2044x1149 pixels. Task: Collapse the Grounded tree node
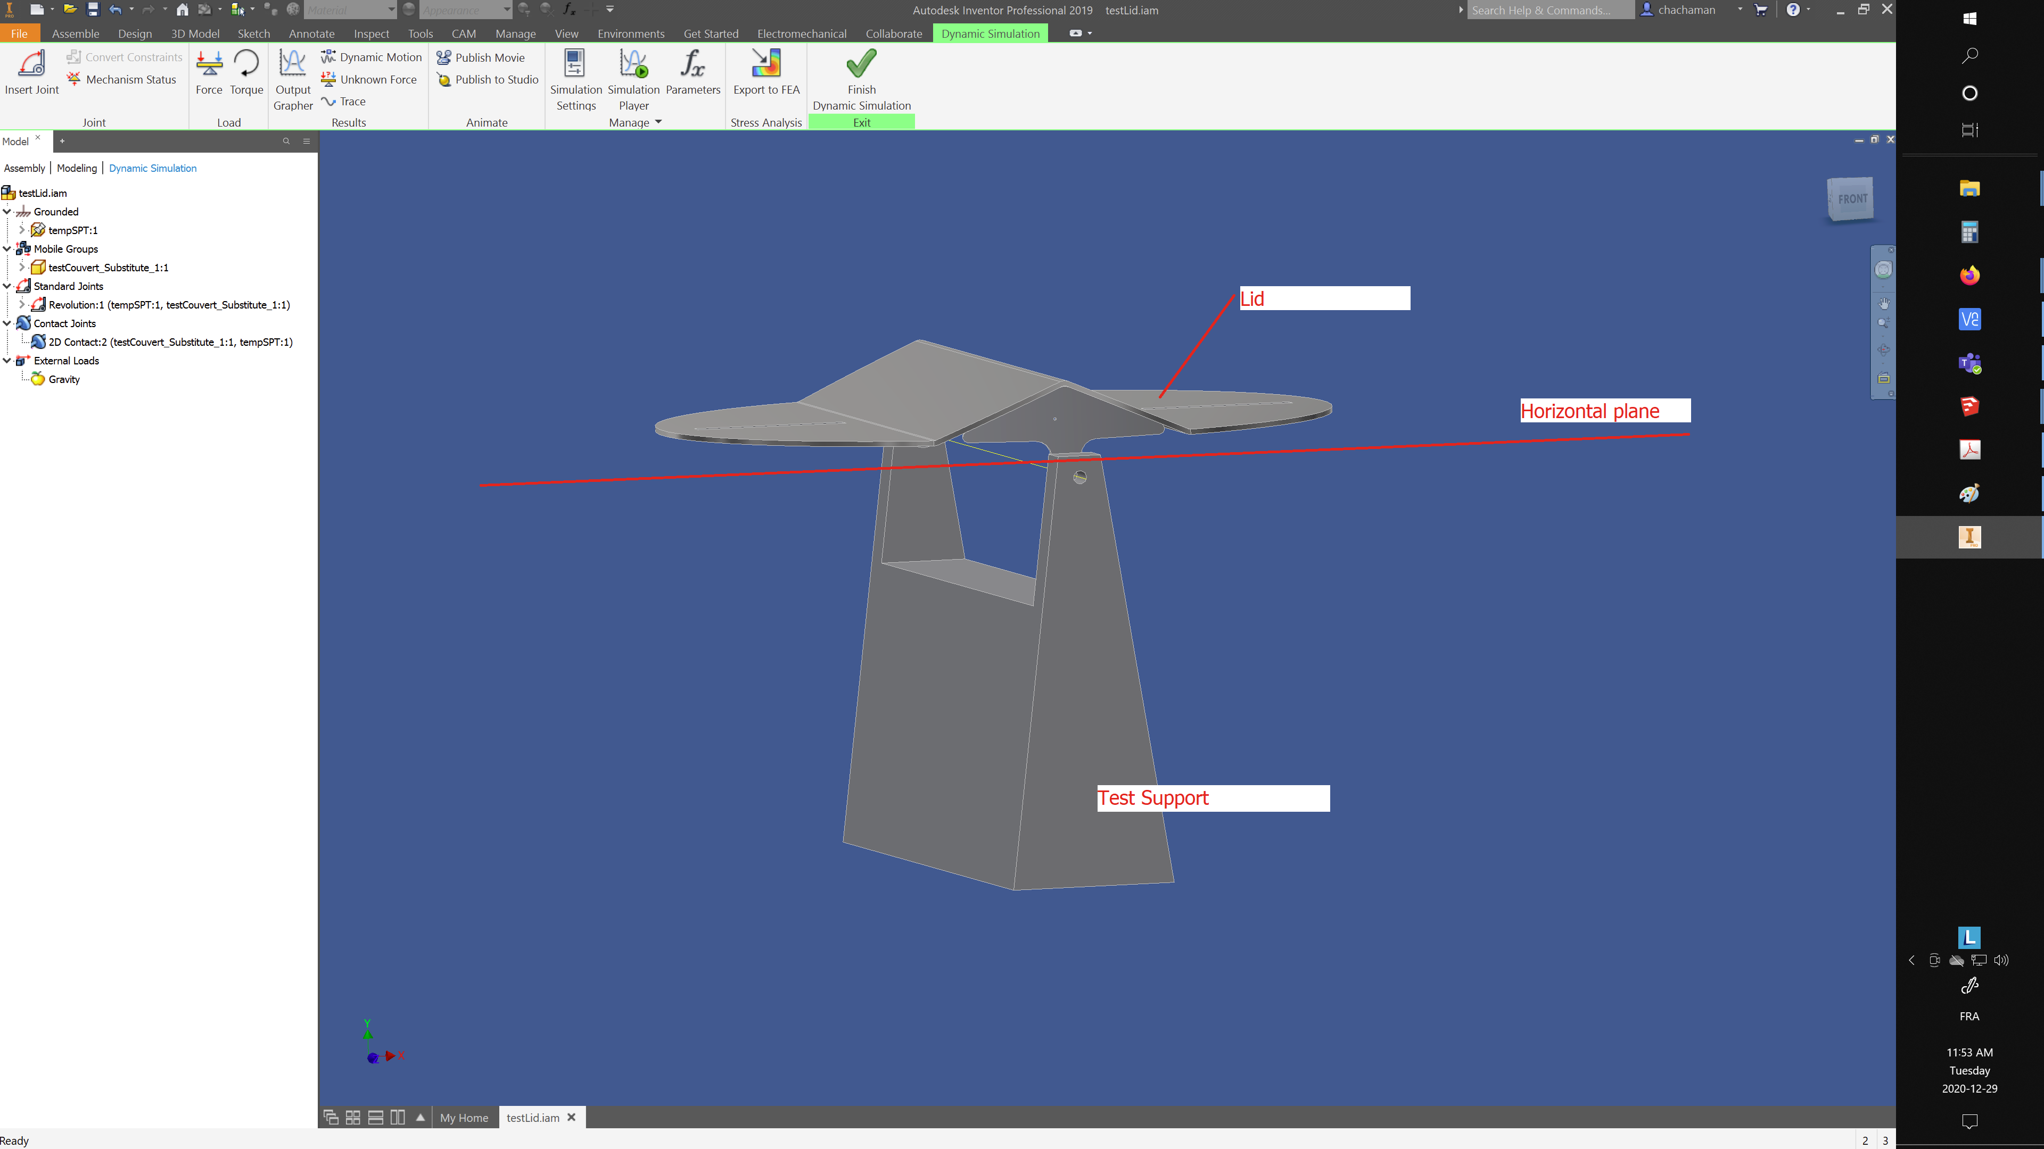(x=7, y=212)
